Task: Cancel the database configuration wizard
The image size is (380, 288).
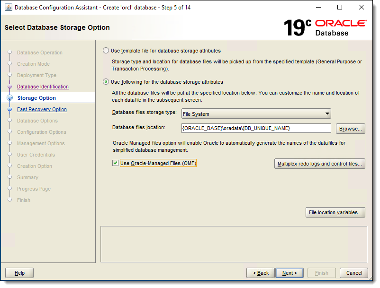Action: 354,273
